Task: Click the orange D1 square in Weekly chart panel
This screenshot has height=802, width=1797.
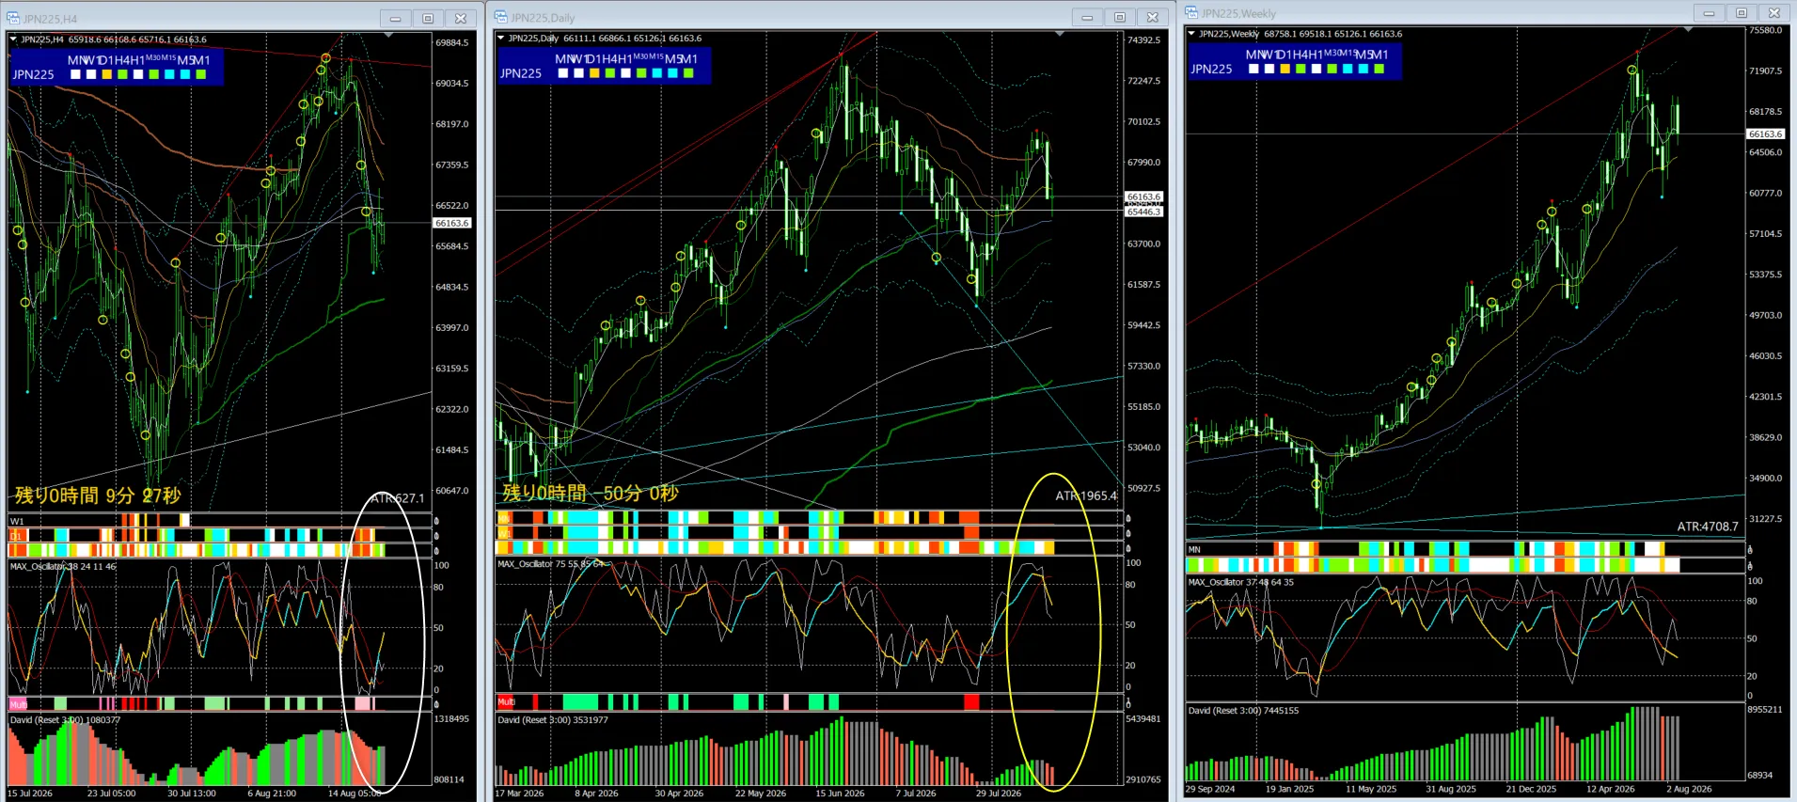Action: pos(1285,69)
